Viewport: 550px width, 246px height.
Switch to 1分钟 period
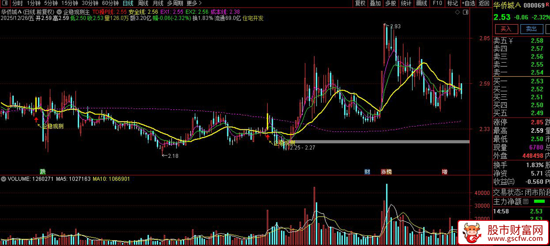pos(34,3)
